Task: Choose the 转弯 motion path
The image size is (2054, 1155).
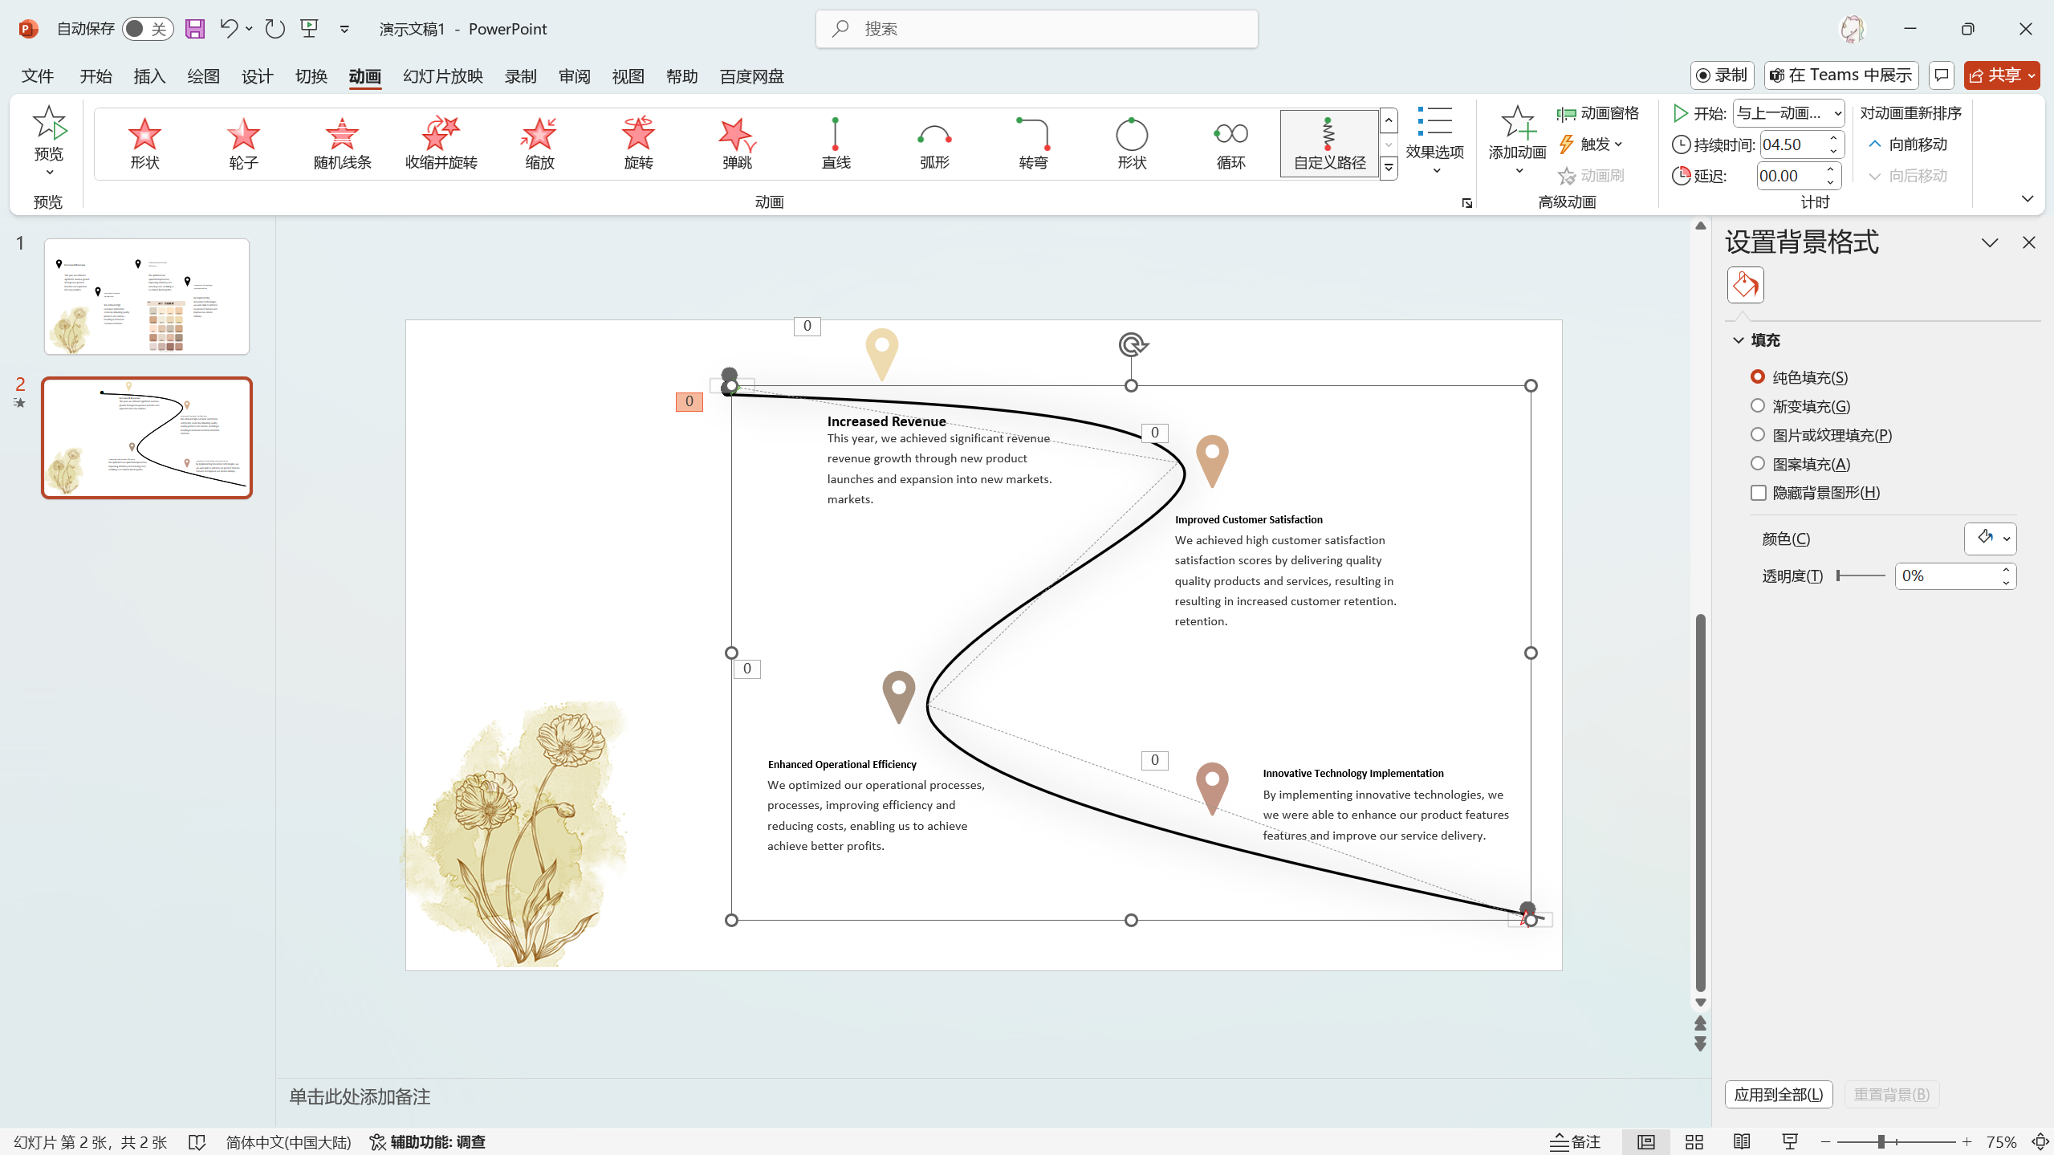Action: tap(1033, 144)
